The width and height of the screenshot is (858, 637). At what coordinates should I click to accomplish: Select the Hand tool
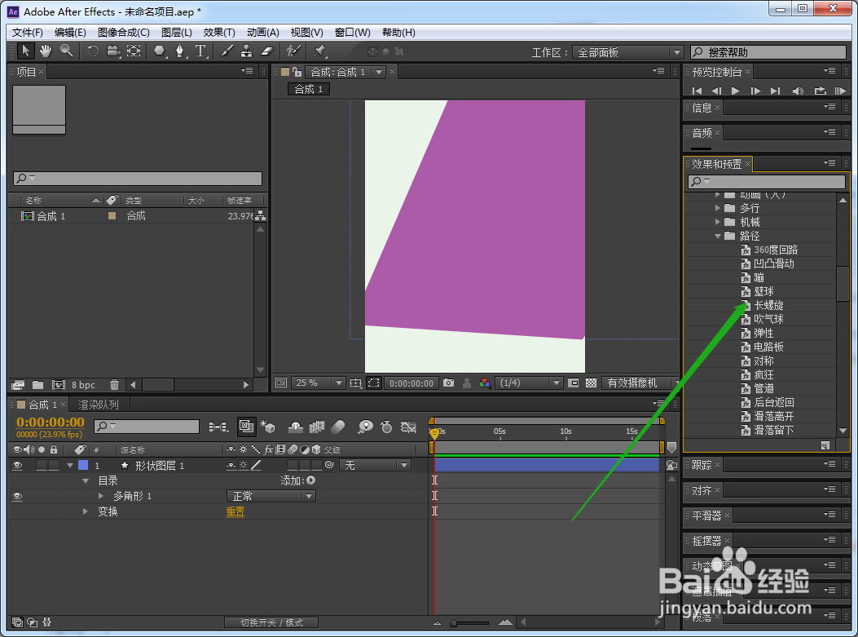[x=46, y=51]
